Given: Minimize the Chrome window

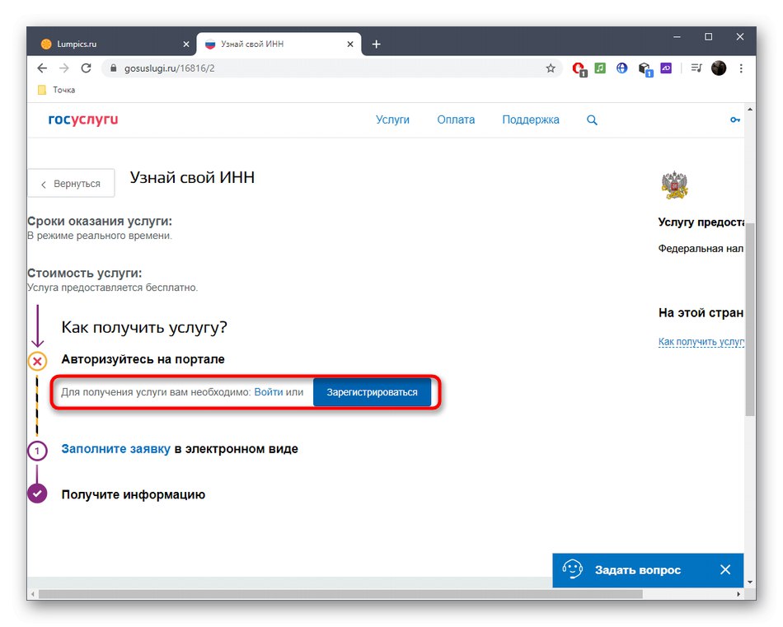Looking at the screenshot, I should click(677, 37).
